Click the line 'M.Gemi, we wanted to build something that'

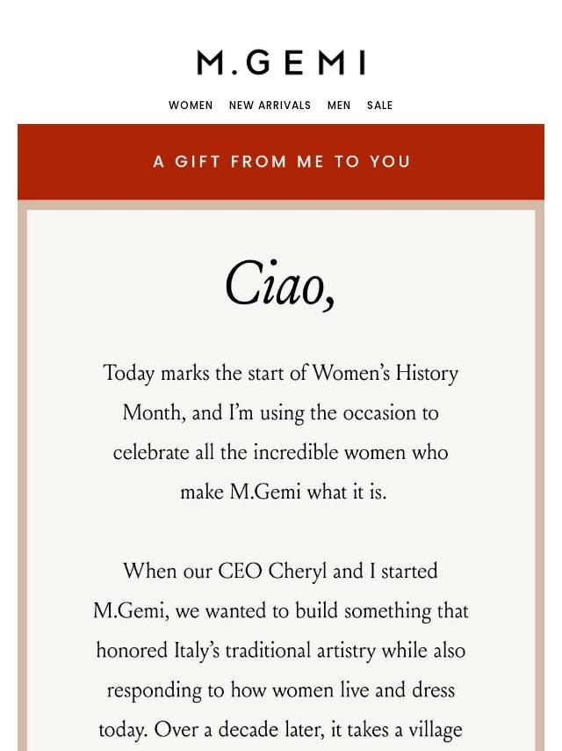[x=280, y=611]
